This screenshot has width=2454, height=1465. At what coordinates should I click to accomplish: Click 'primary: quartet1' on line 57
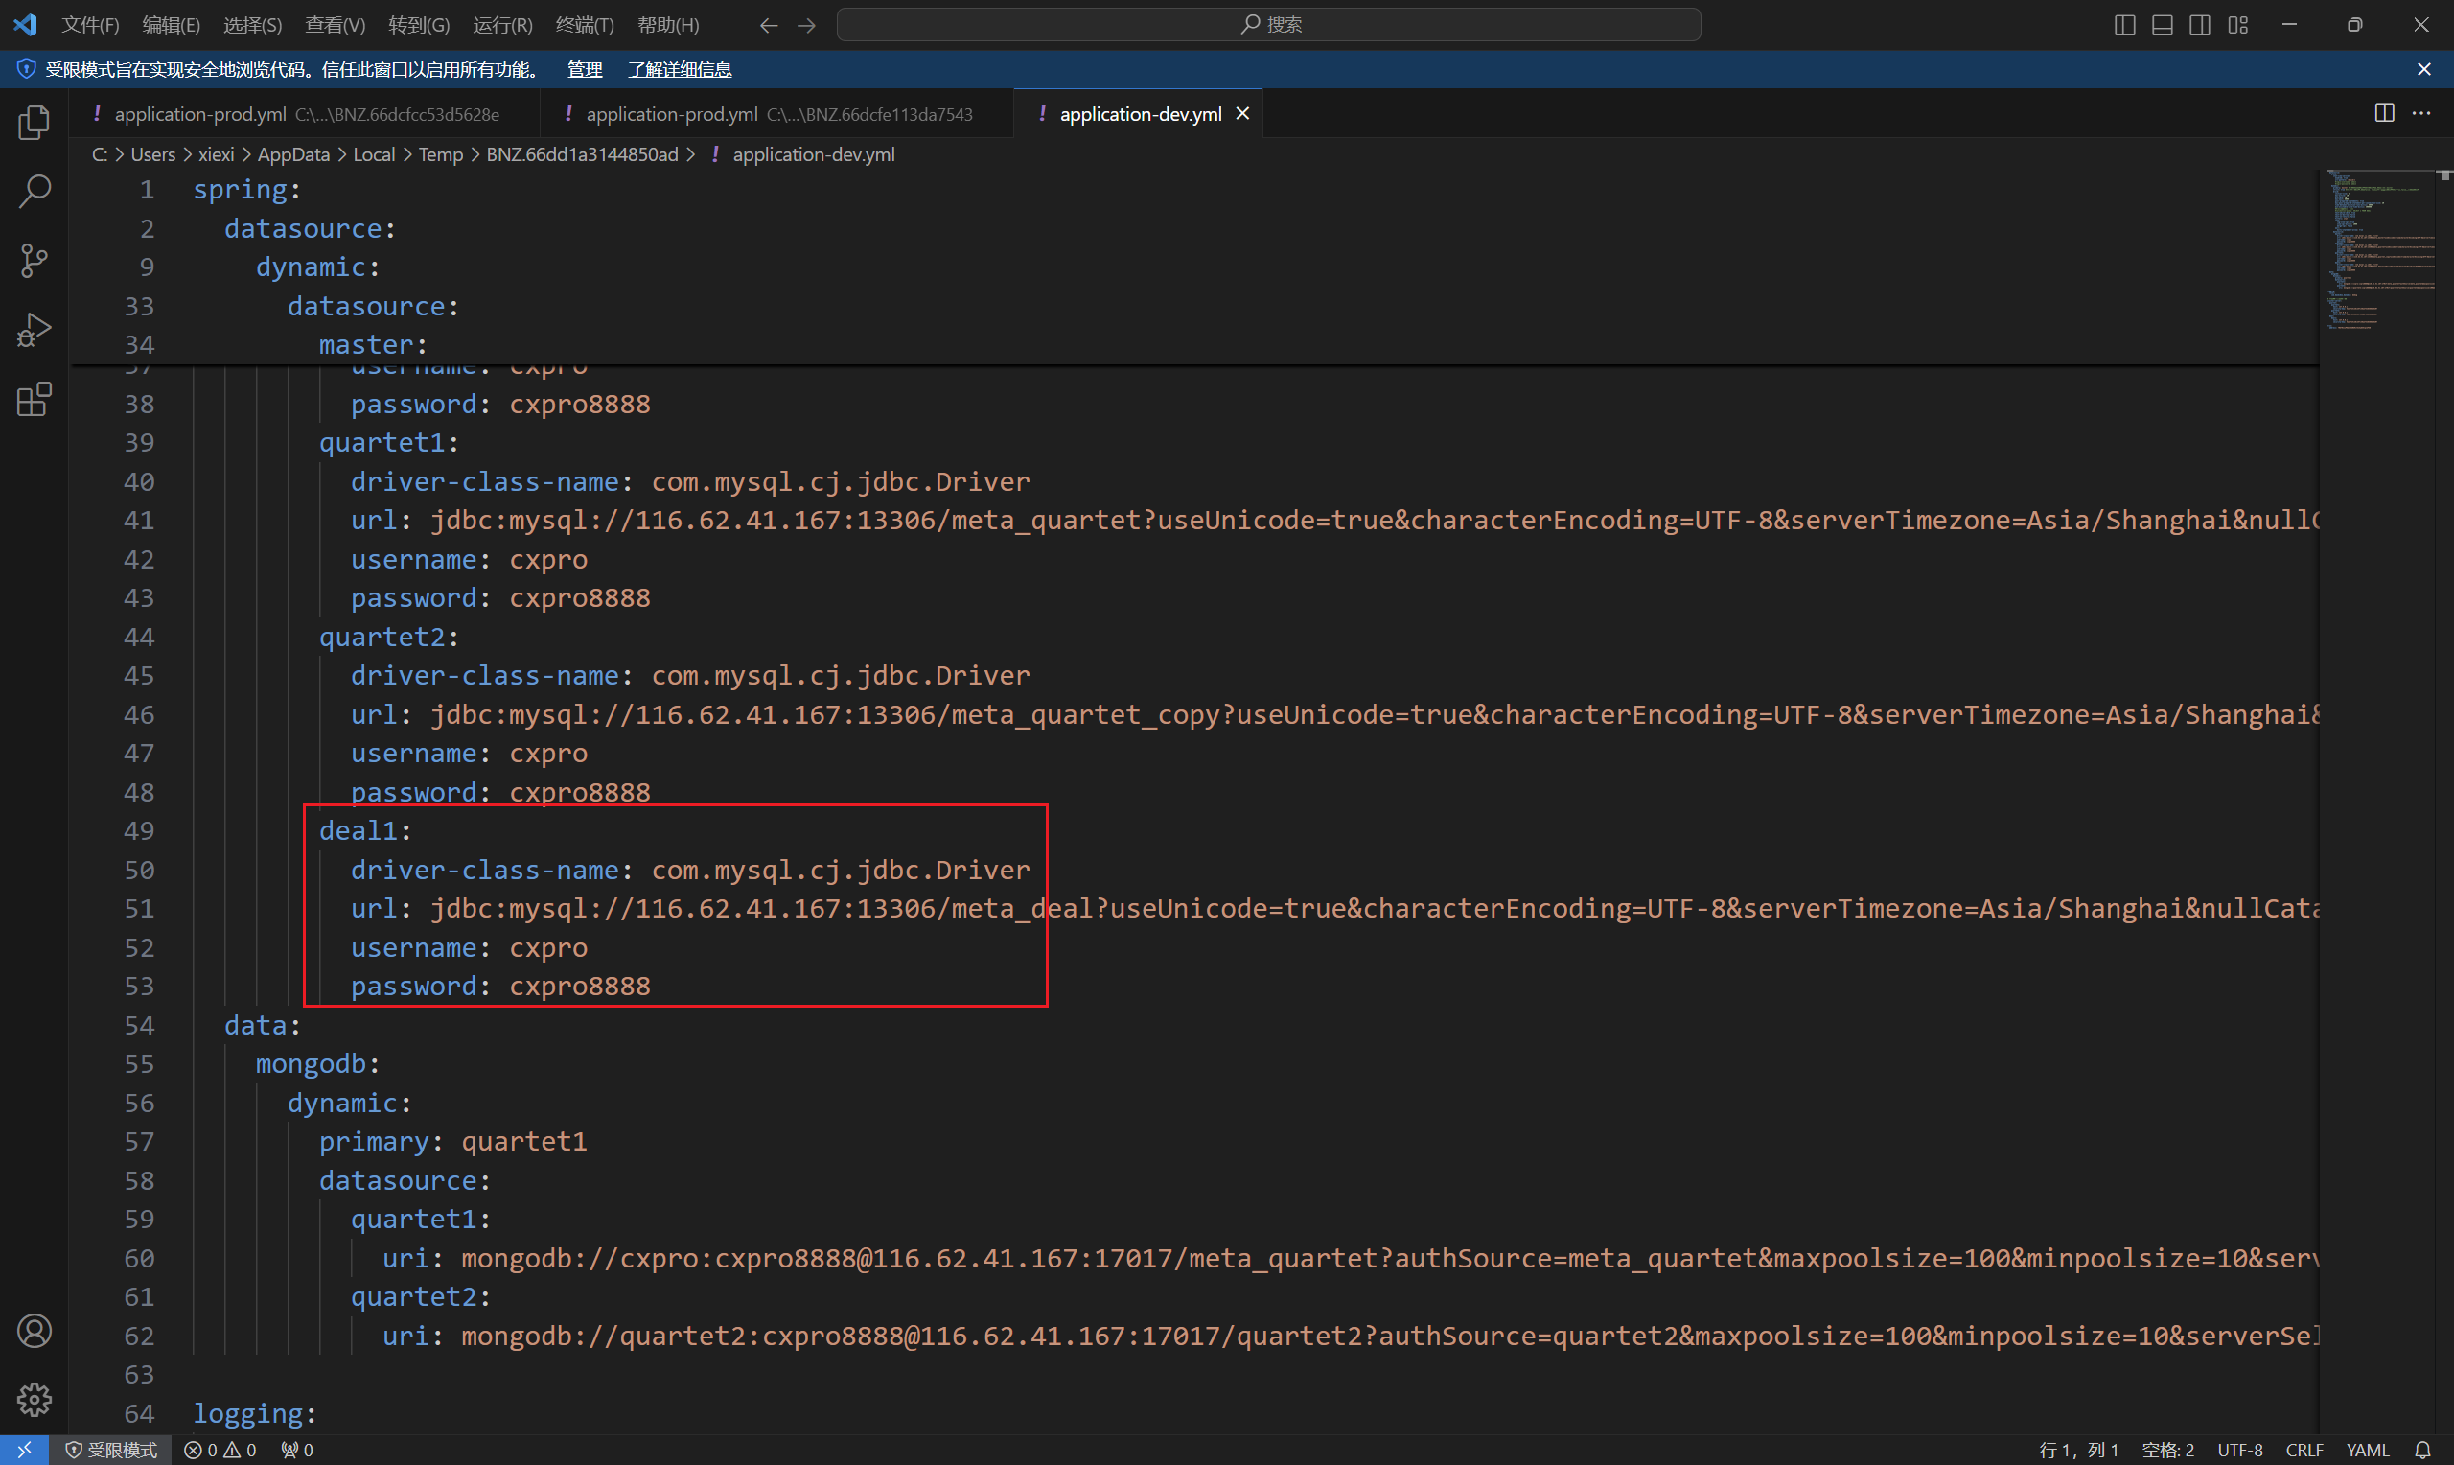(452, 1141)
